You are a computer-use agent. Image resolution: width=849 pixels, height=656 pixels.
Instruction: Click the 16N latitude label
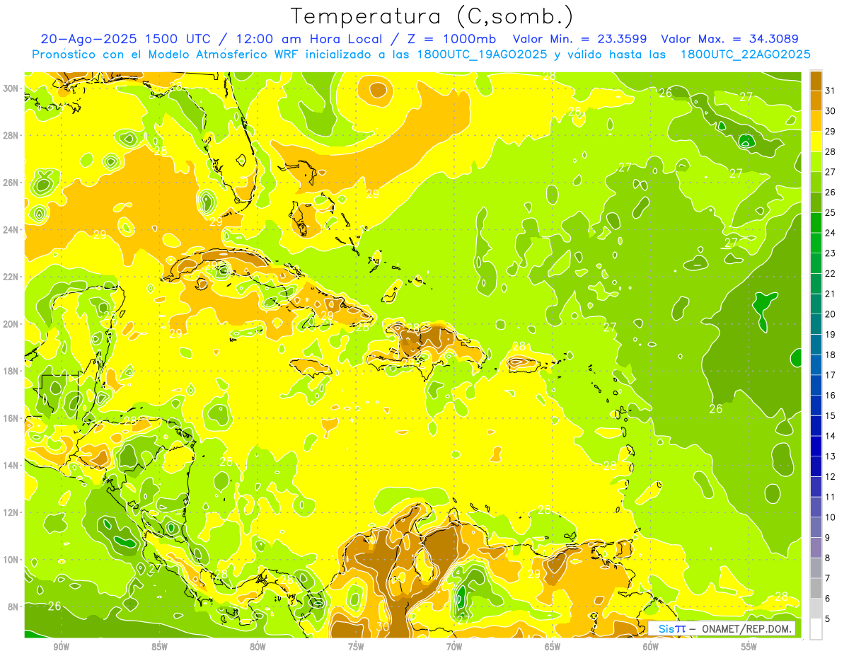(x=11, y=418)
